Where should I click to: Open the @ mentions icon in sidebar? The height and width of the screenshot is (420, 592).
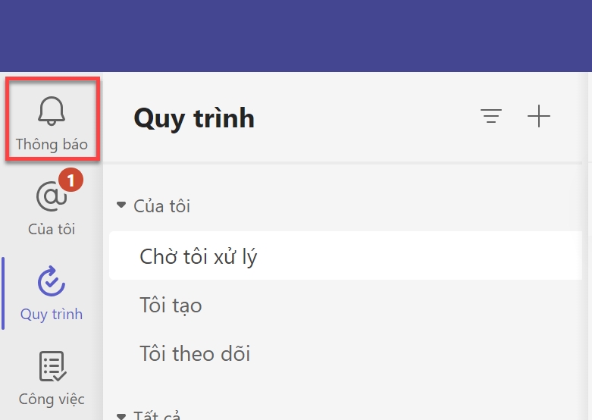[52, 196]
